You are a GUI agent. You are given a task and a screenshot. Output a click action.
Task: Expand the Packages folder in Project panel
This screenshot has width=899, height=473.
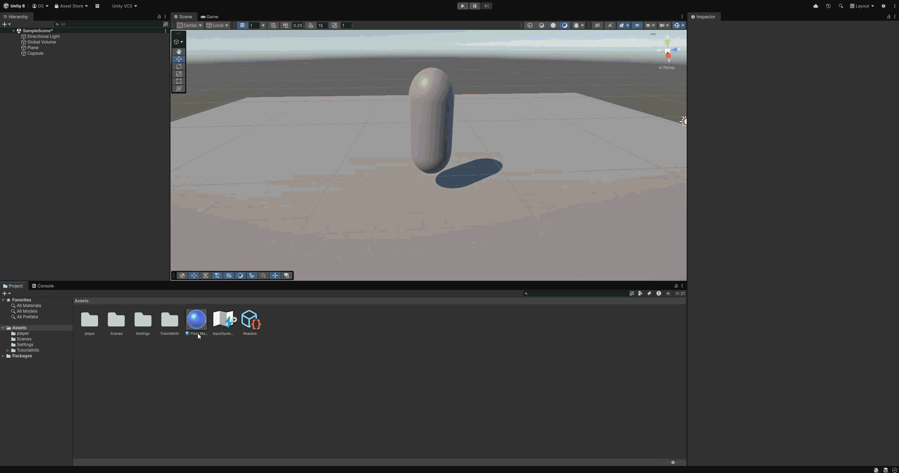click(x=3, y=356)
